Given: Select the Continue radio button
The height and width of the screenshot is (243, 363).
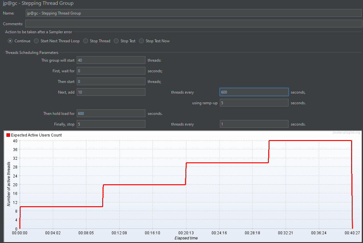Looking at the screenshot, I should tap(10, 41).
